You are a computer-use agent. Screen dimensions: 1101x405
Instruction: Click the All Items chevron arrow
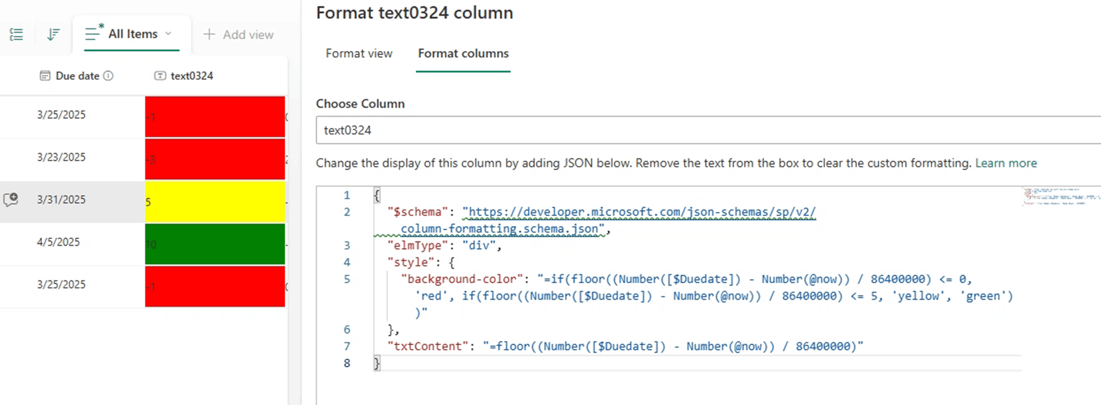[x=168, y=34]
